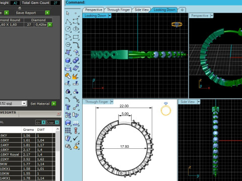242x181 pixels.
Task: Choose the boolean union spheres tool
Action: (x=76, y=60)
